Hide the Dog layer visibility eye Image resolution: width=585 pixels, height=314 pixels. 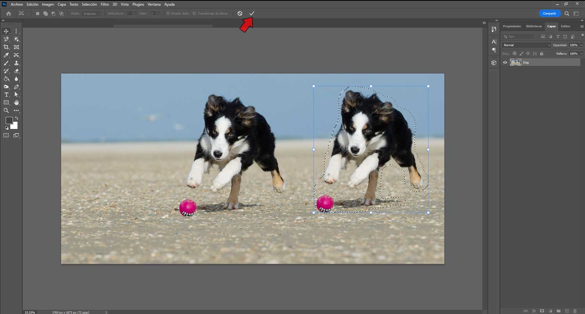pyautogui.click(x=505, y=62)
